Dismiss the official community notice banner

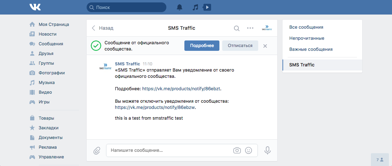pyautogui.click(x=265, y=46)
